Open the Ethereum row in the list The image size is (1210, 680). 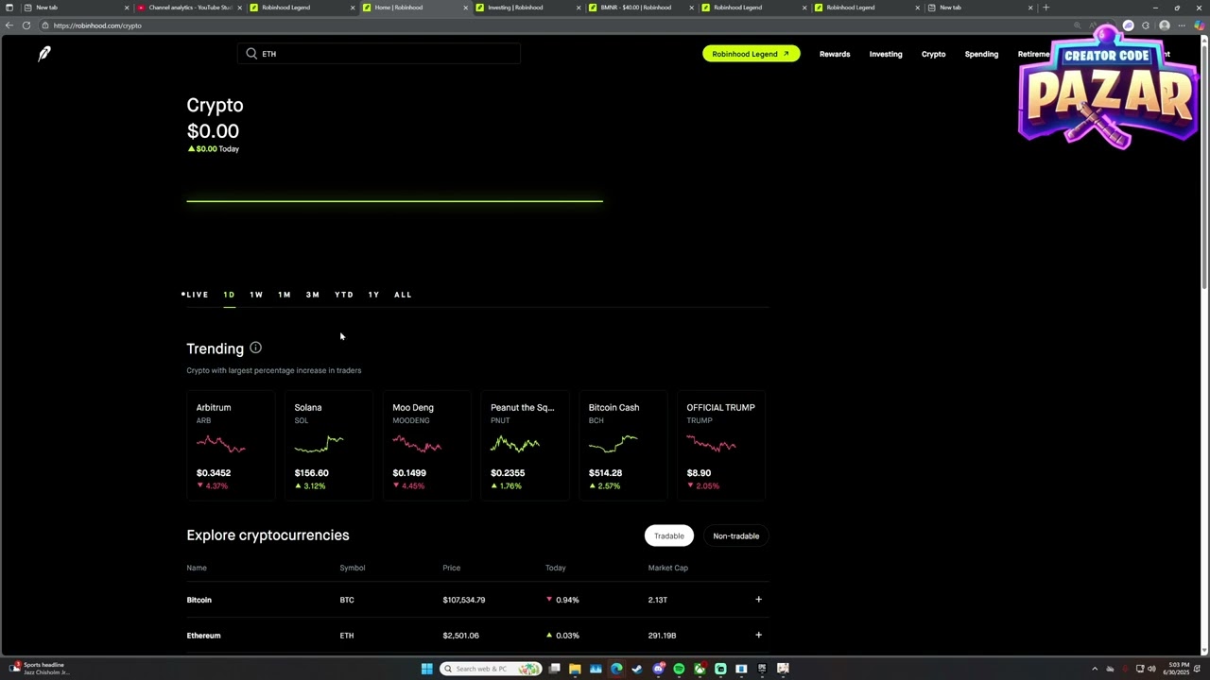click(477, 636)
